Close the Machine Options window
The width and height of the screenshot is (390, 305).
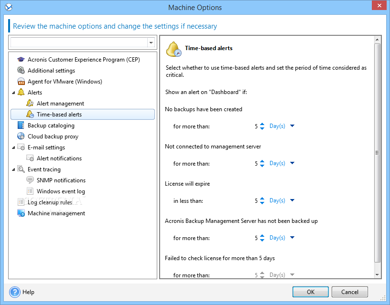(x=379, y=5)
